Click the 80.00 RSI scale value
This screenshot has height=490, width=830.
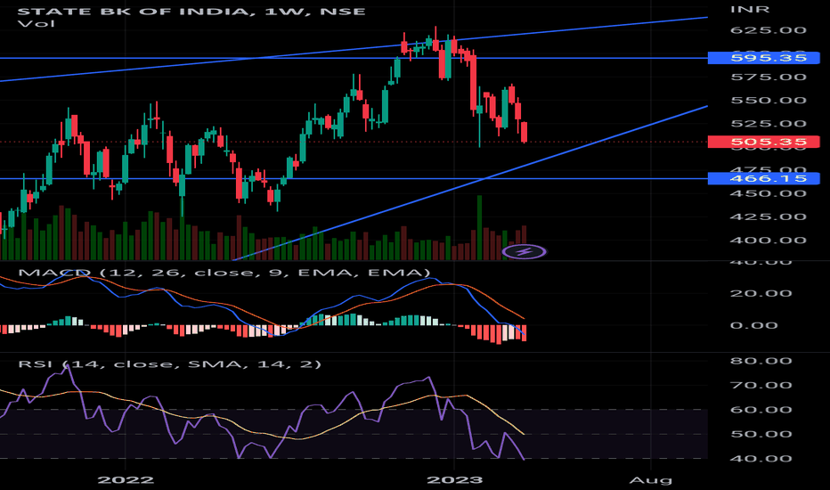tap(761, 361)
